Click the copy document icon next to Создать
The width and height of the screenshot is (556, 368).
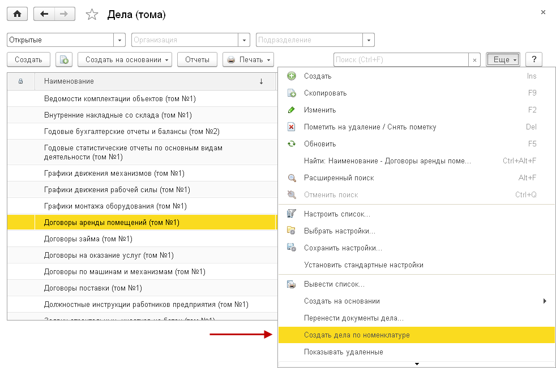[64, 59]
